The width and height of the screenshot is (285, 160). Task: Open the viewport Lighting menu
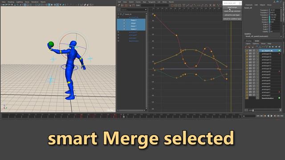20,2
